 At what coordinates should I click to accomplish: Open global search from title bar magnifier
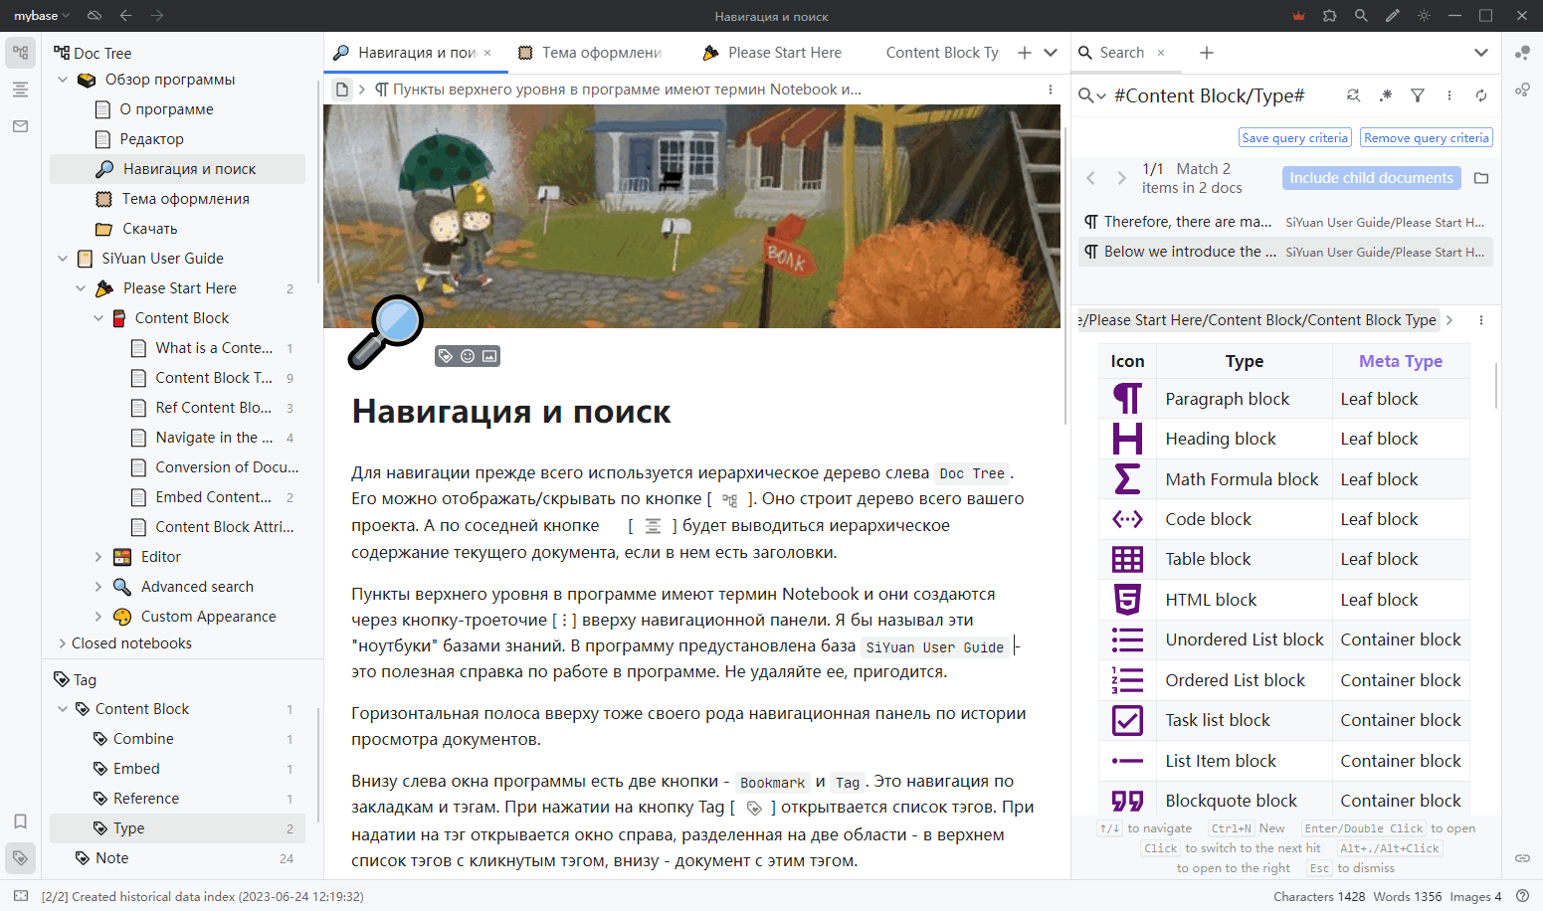tap(1361, 16)
